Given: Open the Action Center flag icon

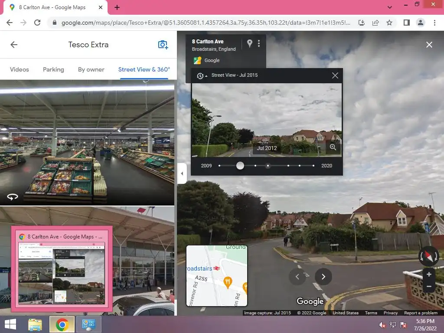Looking at the screenshot, I should click(x=403, y=325).
